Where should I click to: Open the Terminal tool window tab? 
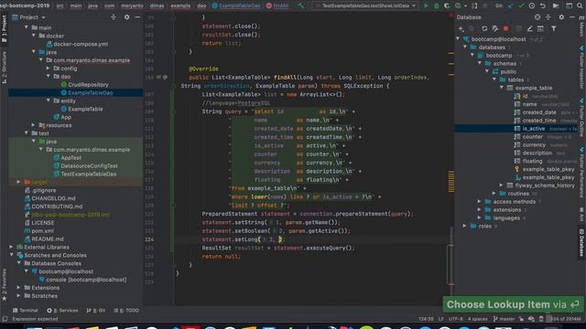click(26, 311)
